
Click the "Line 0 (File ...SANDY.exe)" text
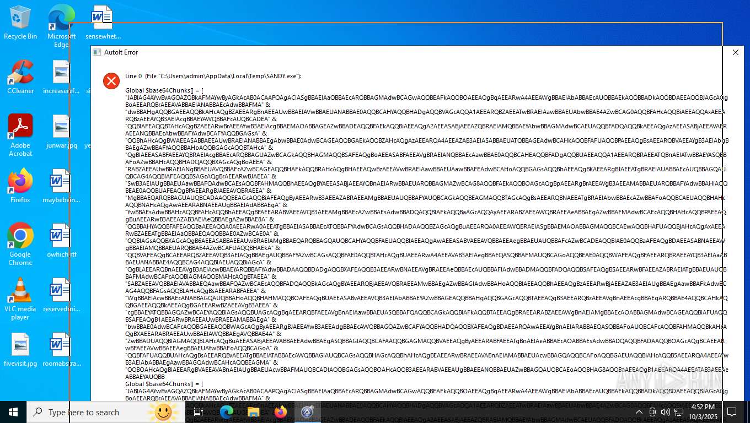coord(213,76)
